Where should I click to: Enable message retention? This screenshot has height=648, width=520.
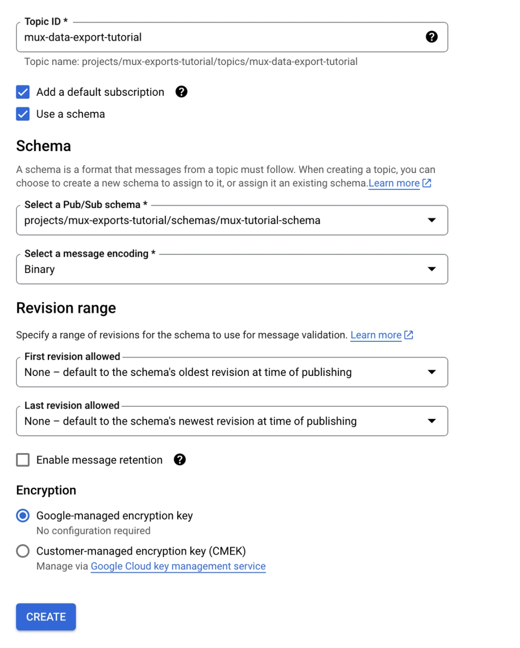(23, 460)
